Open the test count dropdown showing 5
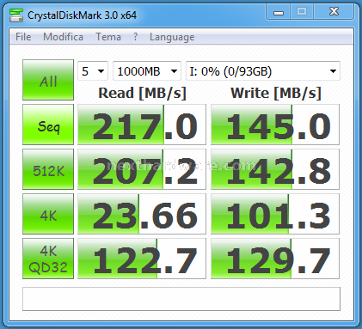Viewport: 362px width, 329px height. pyautogui.click(x=93, y=71)
